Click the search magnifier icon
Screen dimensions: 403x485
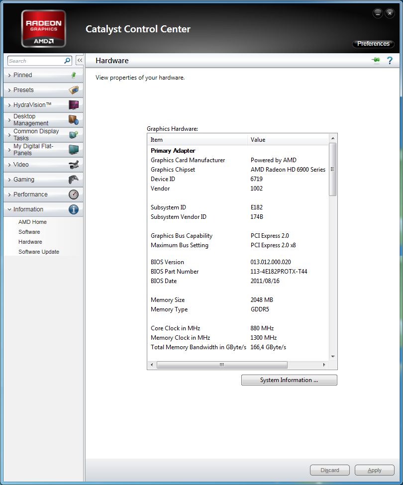67,61
